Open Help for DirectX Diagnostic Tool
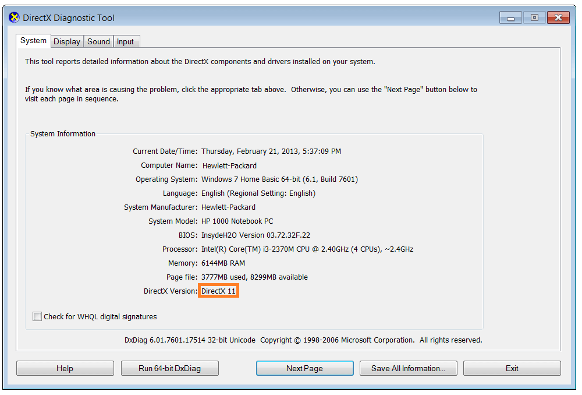Viewport: 582px width, 395px height. (x=65, y=368)
